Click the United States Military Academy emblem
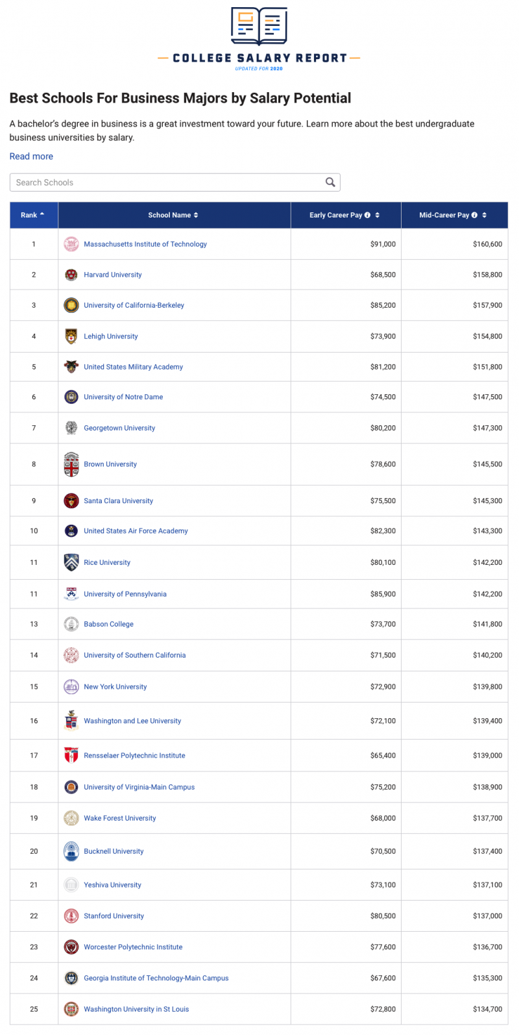The image size is (519, 1035). tap(71, 367)
